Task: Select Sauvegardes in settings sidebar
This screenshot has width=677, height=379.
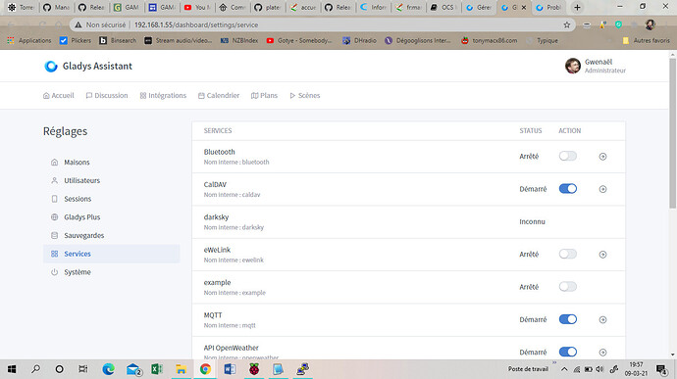Action: coord(112,236)
